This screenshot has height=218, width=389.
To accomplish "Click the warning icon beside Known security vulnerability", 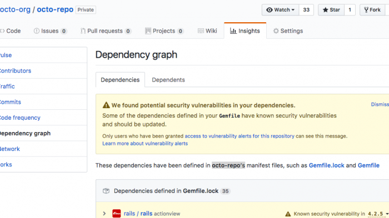I will (288, 214).
